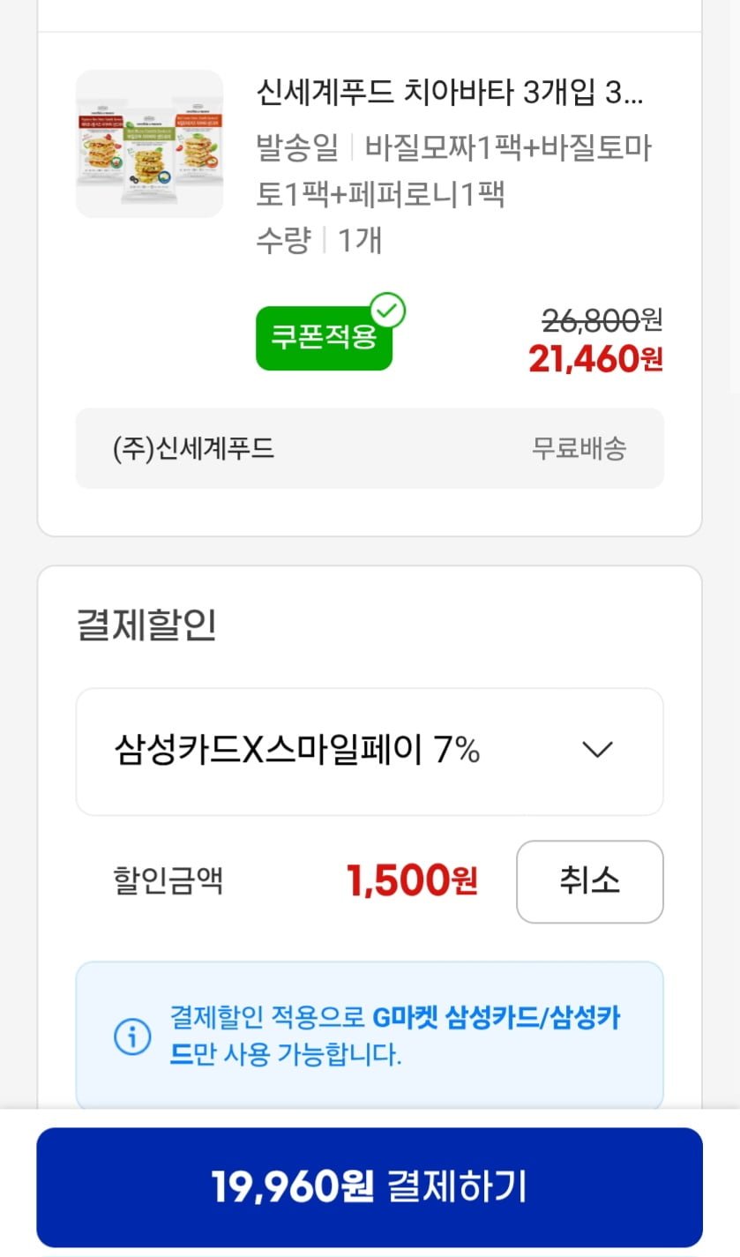Open the 치아바타 product thumbnail image
The height and width of the screenshot is (1257, 740).
point(149,144)
